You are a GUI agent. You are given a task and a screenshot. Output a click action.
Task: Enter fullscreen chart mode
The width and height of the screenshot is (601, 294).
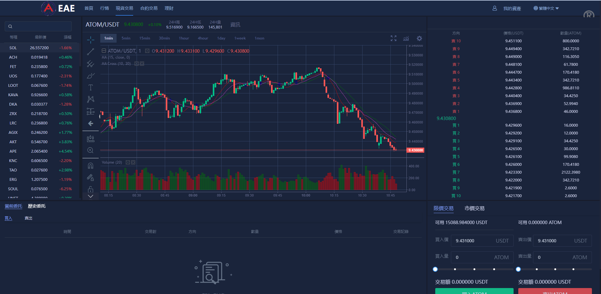pyautogui.click(x=393, y=38)
